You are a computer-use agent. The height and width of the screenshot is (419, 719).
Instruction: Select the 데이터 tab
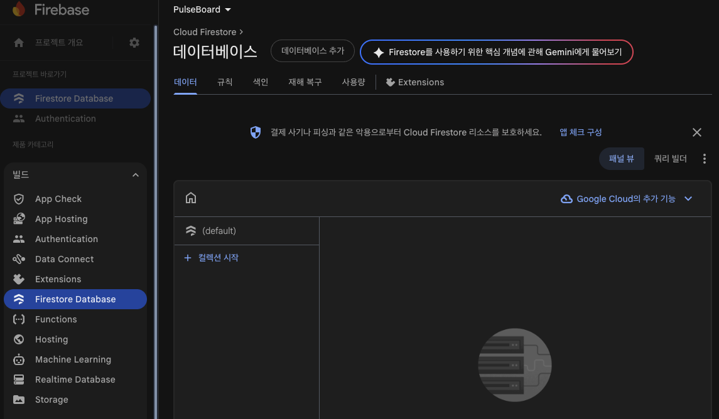pos(185,82)
